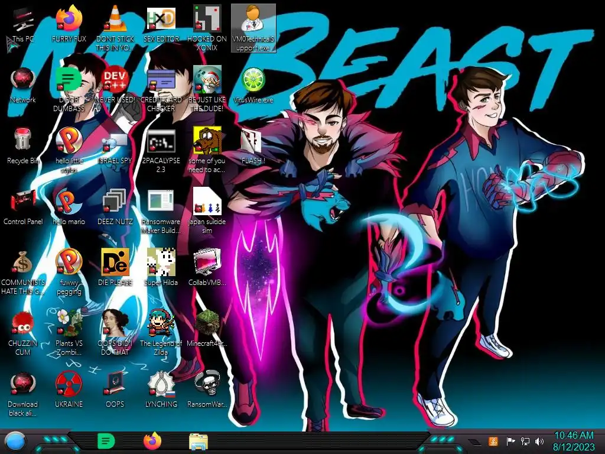Launch The Legend of Zilda shortcut
Image resolution: width=605 pixels, height=454 pixels.
(x=161, y=333)
